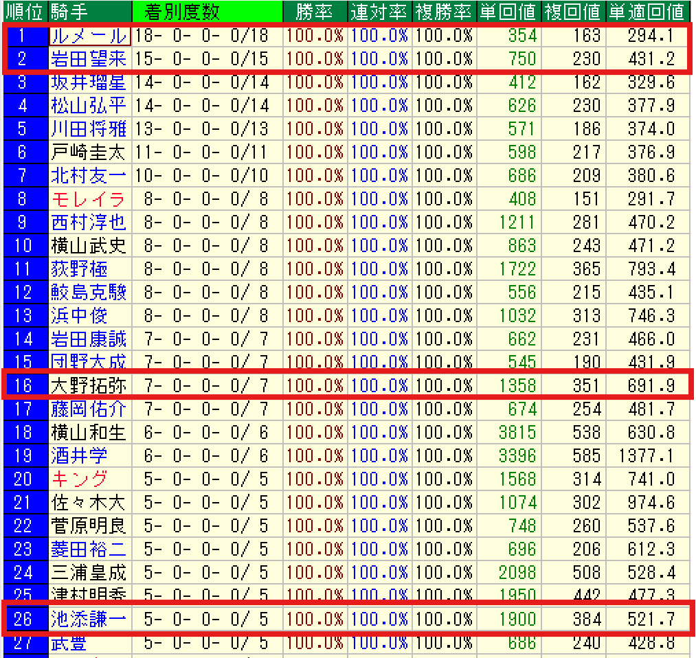Open jockey link 松山弘平

[x=89, y=106]
